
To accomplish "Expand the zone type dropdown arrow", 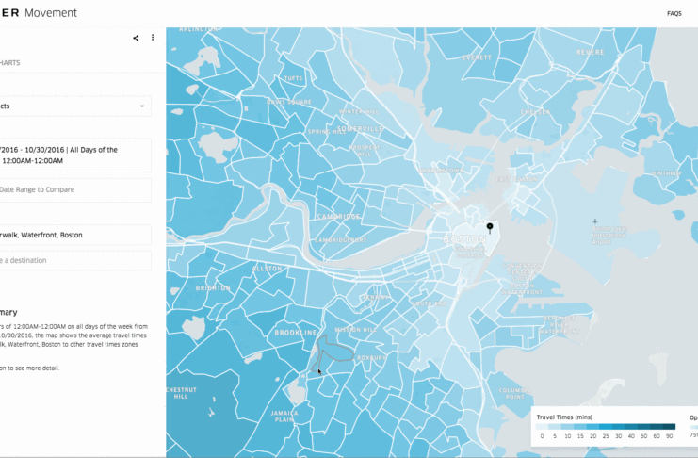I will (x=142, y=106).
